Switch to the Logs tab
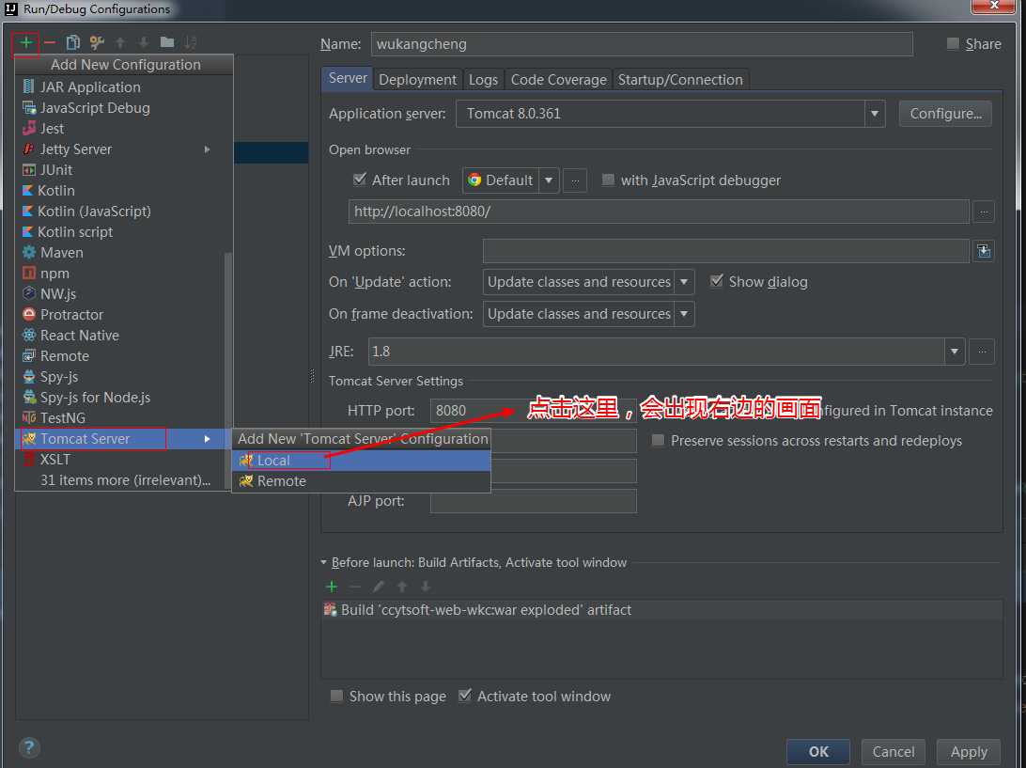This screenshot has width=1026, height=768. (483, 80)
